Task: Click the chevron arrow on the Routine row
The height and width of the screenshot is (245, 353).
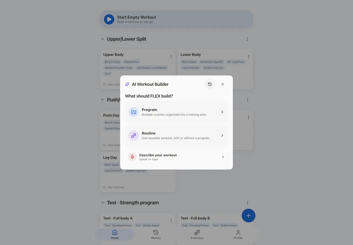Action: pyautogui.click(x=222, y=135)
